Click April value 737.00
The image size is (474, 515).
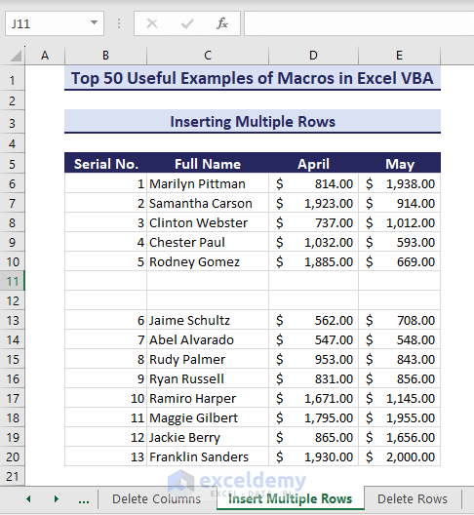313,222
